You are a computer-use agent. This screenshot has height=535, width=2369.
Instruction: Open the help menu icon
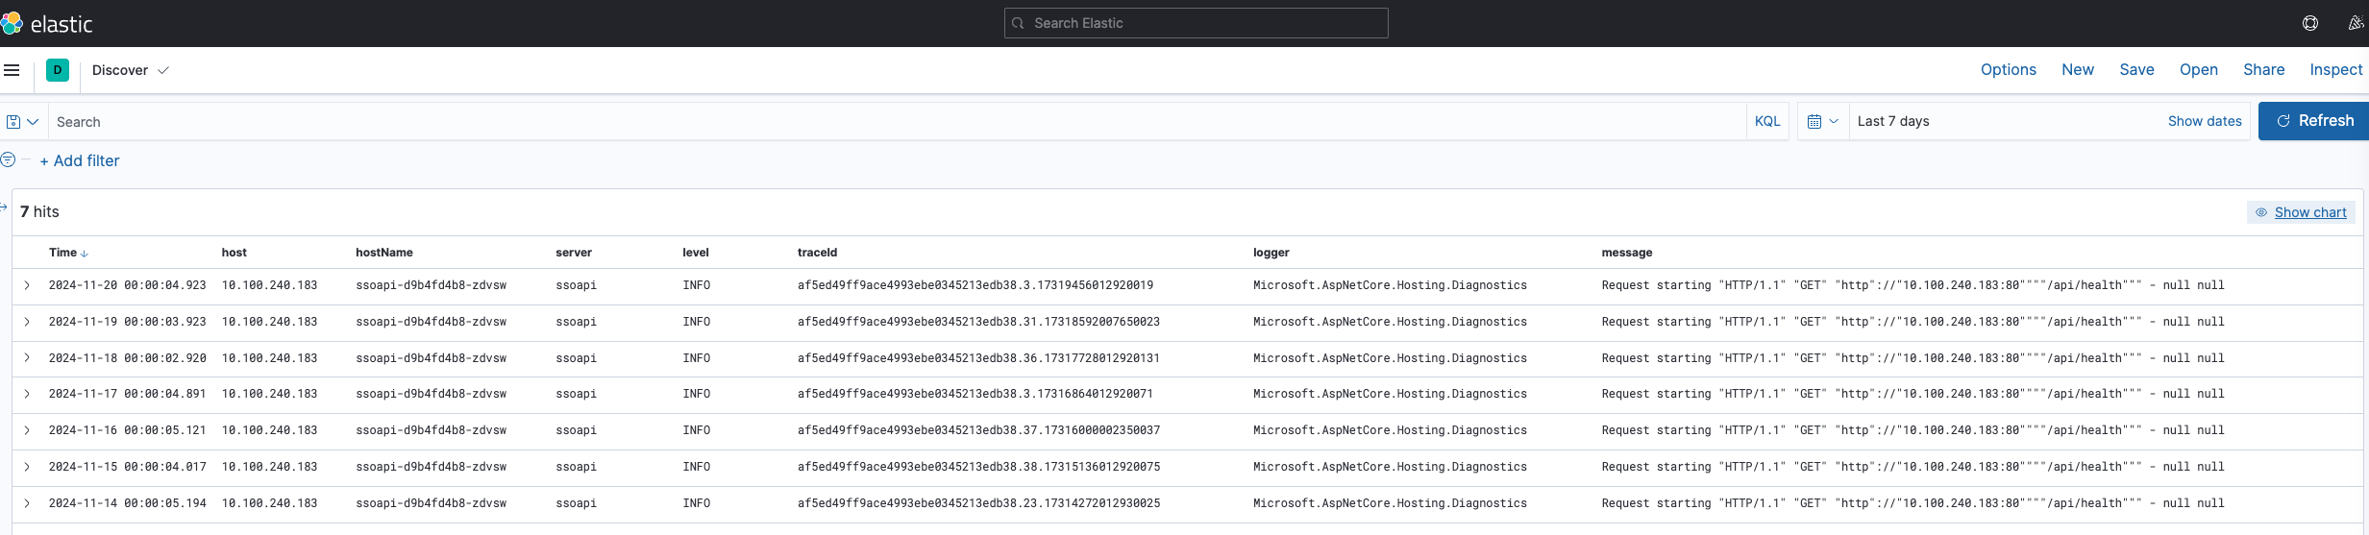click(x=2310, y=23)
